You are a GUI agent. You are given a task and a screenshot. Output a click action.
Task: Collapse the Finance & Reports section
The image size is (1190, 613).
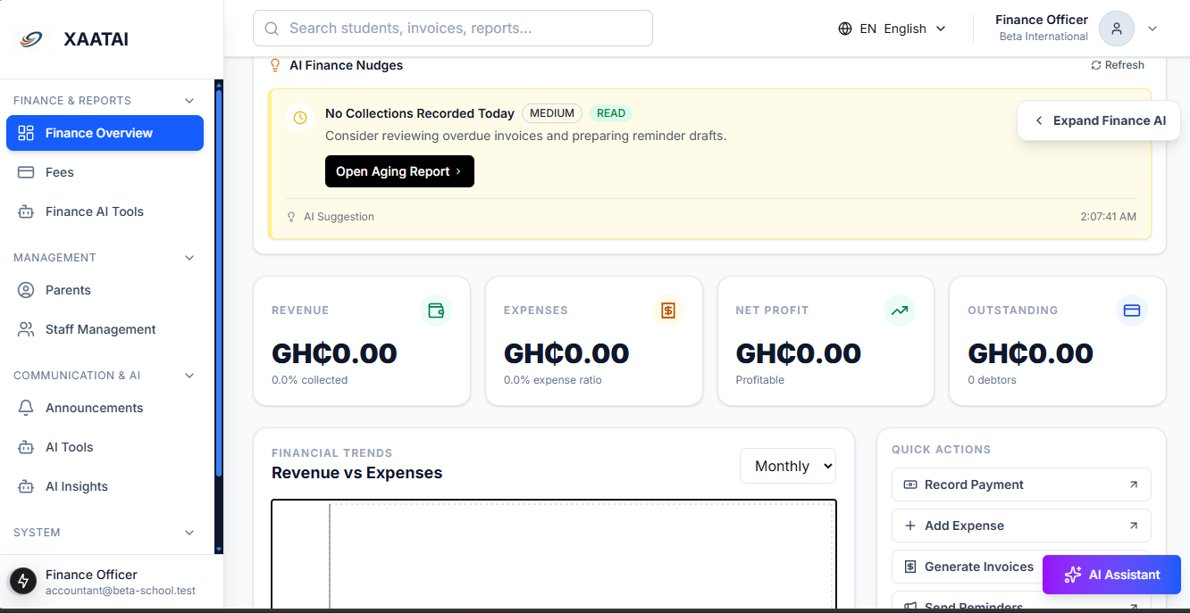point(189,101)
